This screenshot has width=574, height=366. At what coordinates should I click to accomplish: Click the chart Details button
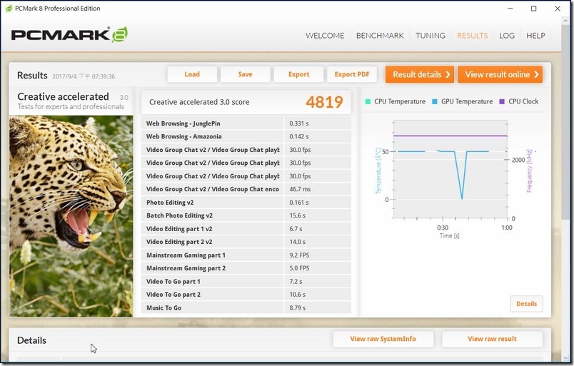click(x=526, y=304)
